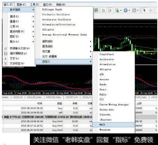
Task: Select the cursor arrow tool
Action: (144, 10)
